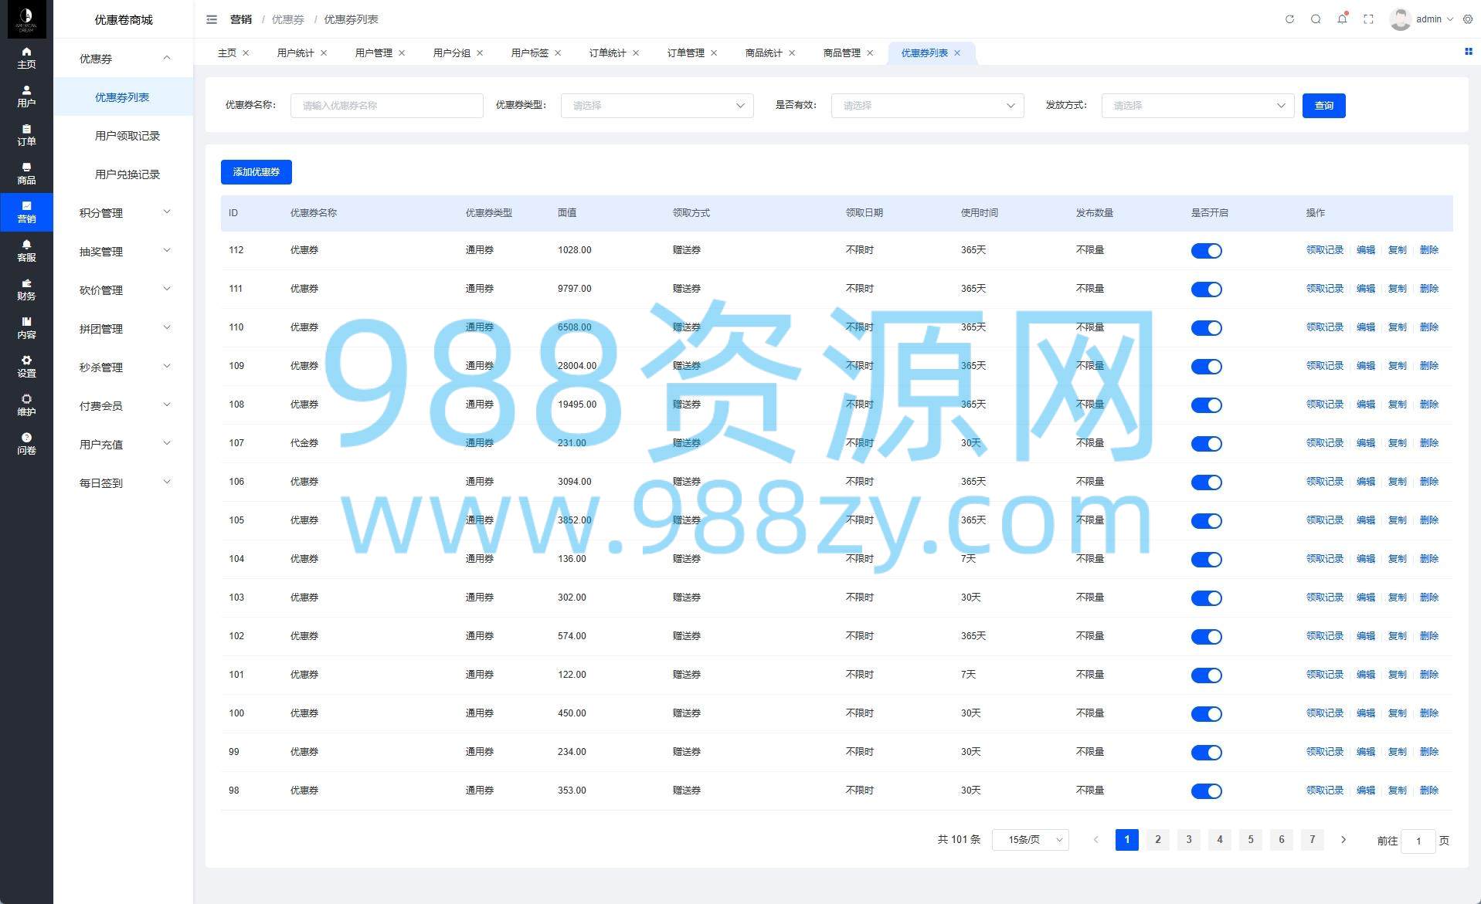Click the 优惠券名称 input field
This screenshot has width=1481, height=904.
tap(386, 106)
